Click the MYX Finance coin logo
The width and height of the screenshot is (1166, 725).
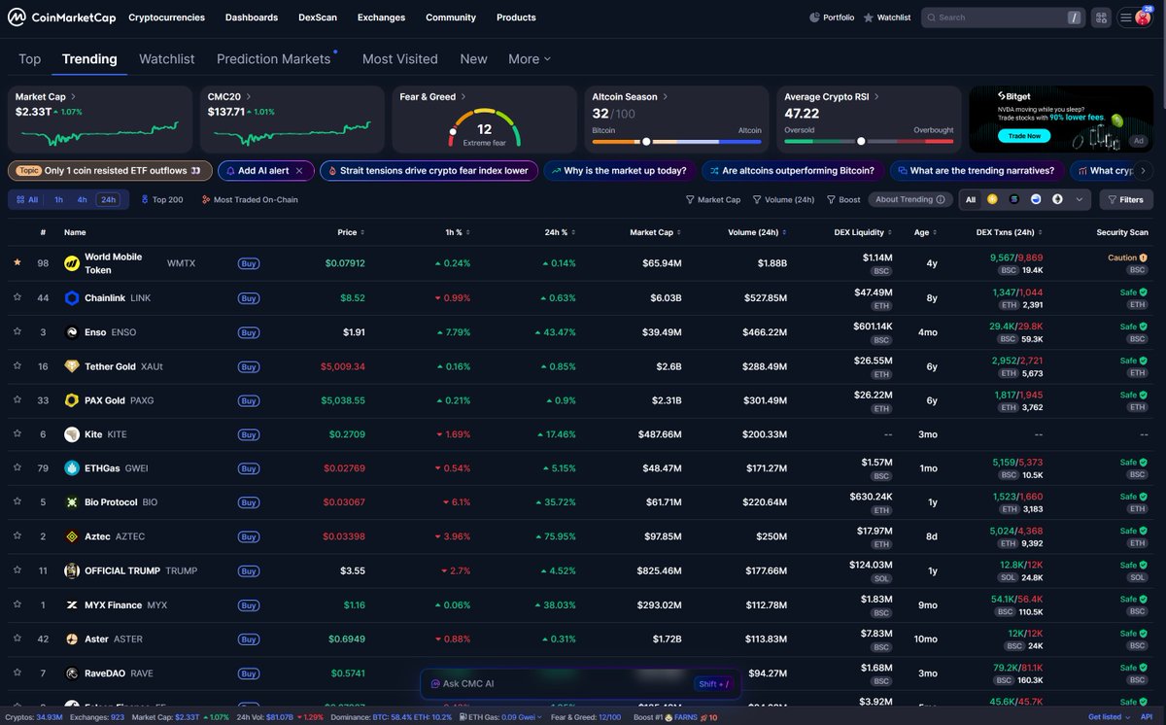pyautogui.click(x=72, y=604)
